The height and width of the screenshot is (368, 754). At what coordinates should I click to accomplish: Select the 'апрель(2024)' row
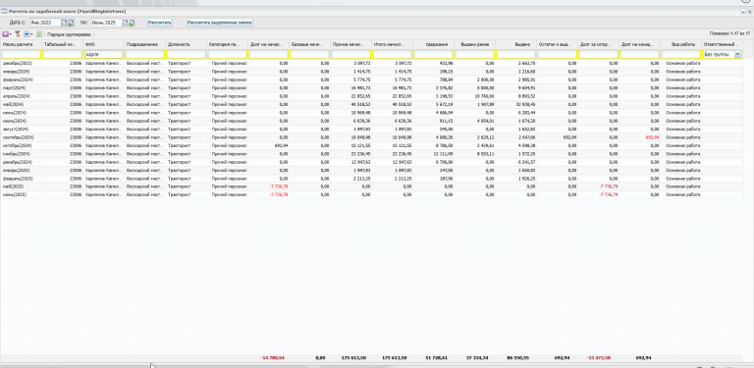[371, 96]
